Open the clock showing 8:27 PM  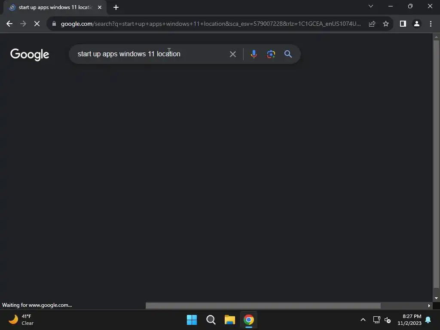[409, 320]
